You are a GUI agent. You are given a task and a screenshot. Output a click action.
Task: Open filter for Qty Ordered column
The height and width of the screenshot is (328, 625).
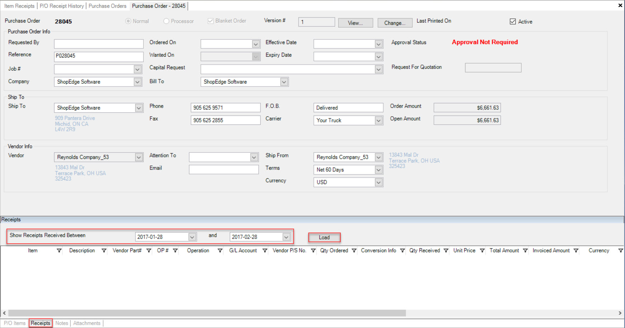pos(354,250)
